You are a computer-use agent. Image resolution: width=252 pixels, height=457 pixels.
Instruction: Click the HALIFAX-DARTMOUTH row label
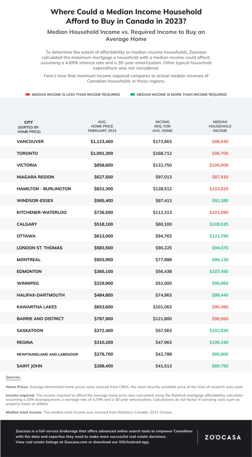pos(41,295)
